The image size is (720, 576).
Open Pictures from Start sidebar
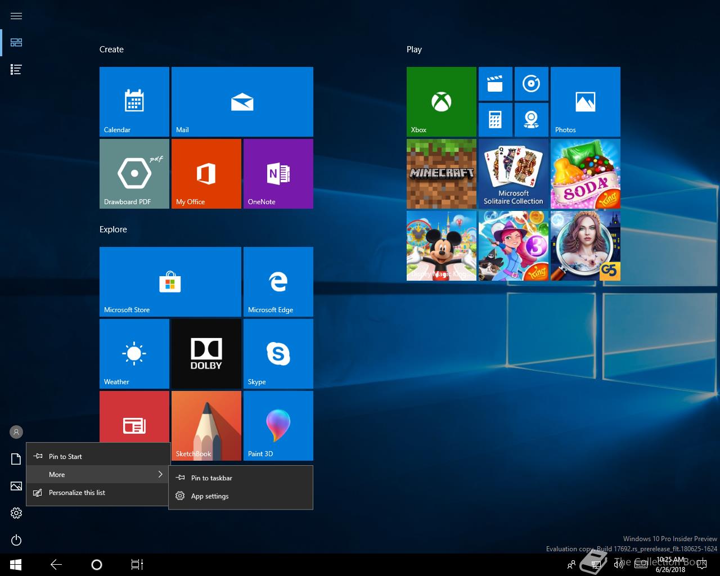pyautogui.click(x=16, y=486)
